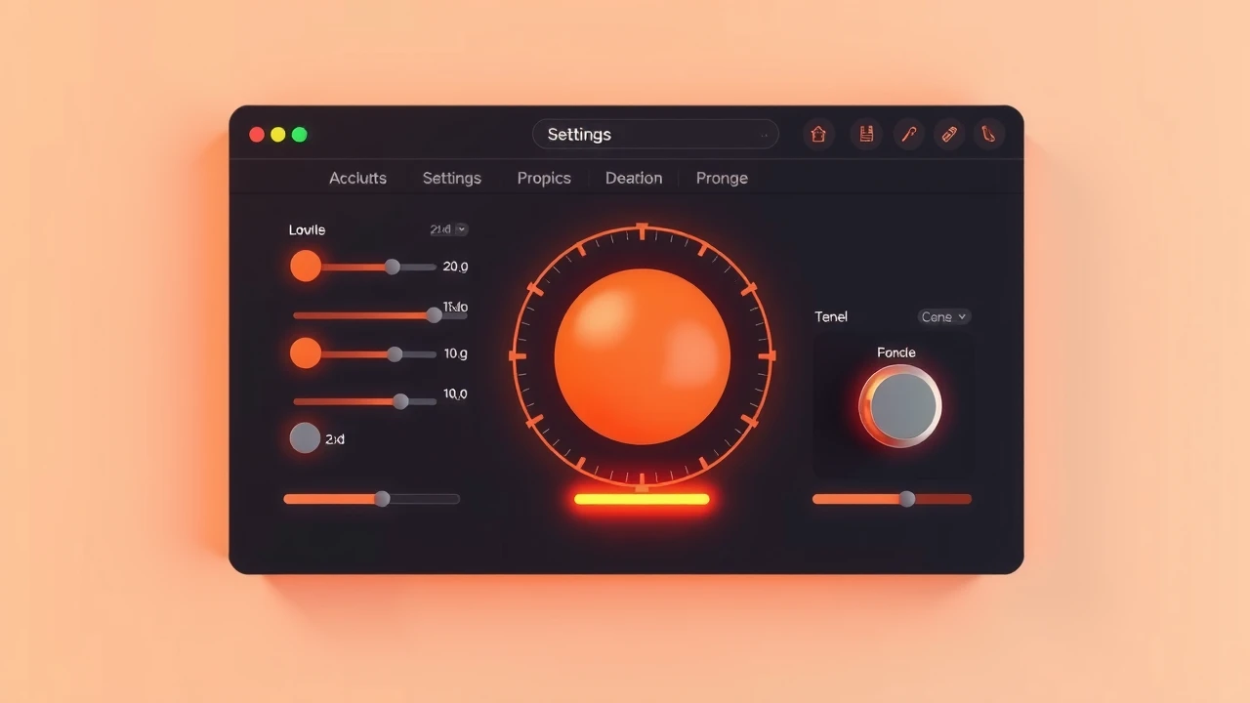Click the Settings title search field
Viewport: 1250px width, 703px height.
pyautogui.click(x=655, y=135)
